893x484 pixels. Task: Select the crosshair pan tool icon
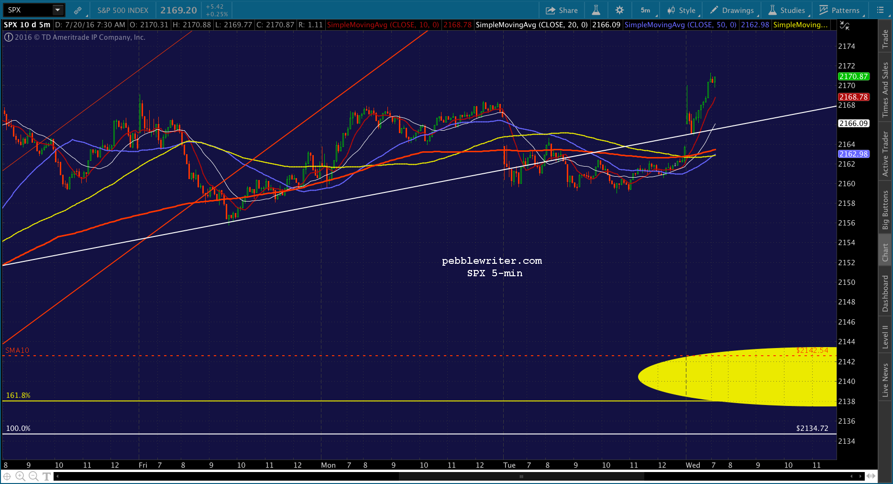8,476
